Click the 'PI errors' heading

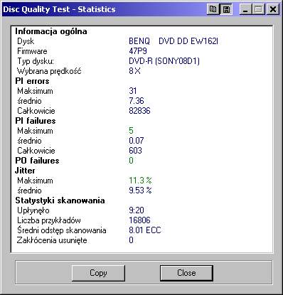[32, 81]
